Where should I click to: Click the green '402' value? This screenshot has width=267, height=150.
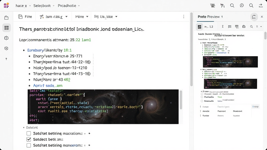click(67, 80)
